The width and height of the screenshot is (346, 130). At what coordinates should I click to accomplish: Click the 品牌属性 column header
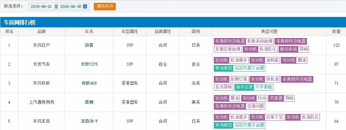click(162, 32)
